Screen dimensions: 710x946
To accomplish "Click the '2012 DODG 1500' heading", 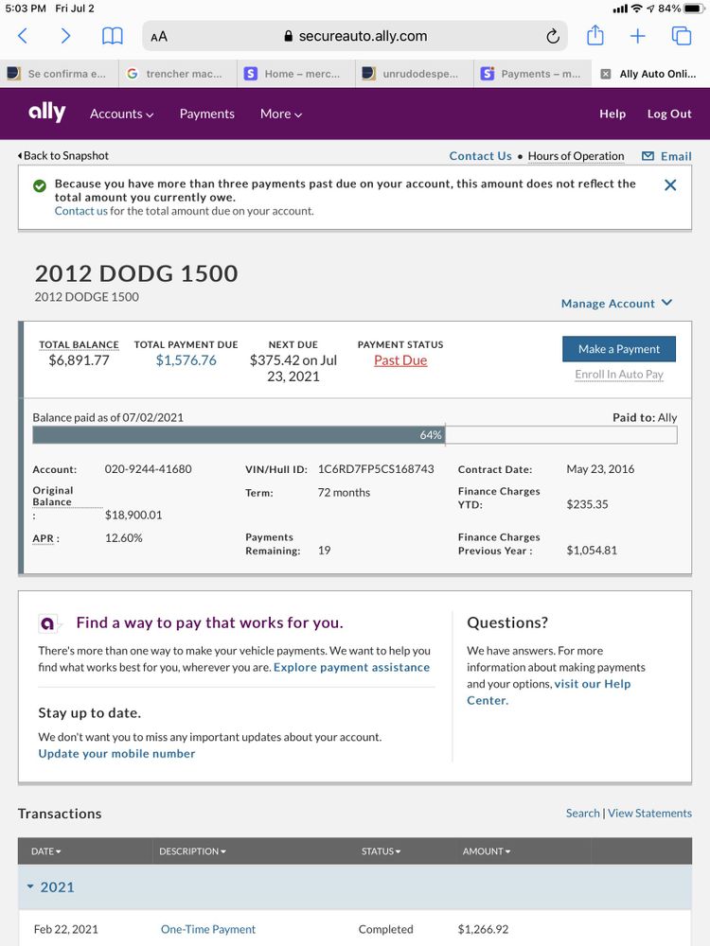I will tap(135, 273).
